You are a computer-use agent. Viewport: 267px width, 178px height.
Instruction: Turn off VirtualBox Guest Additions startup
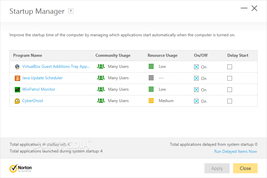pos(196,67)
